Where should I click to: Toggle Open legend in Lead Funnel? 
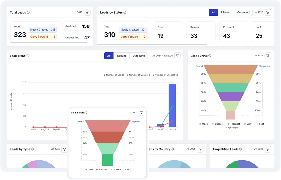tap(203, 124)
